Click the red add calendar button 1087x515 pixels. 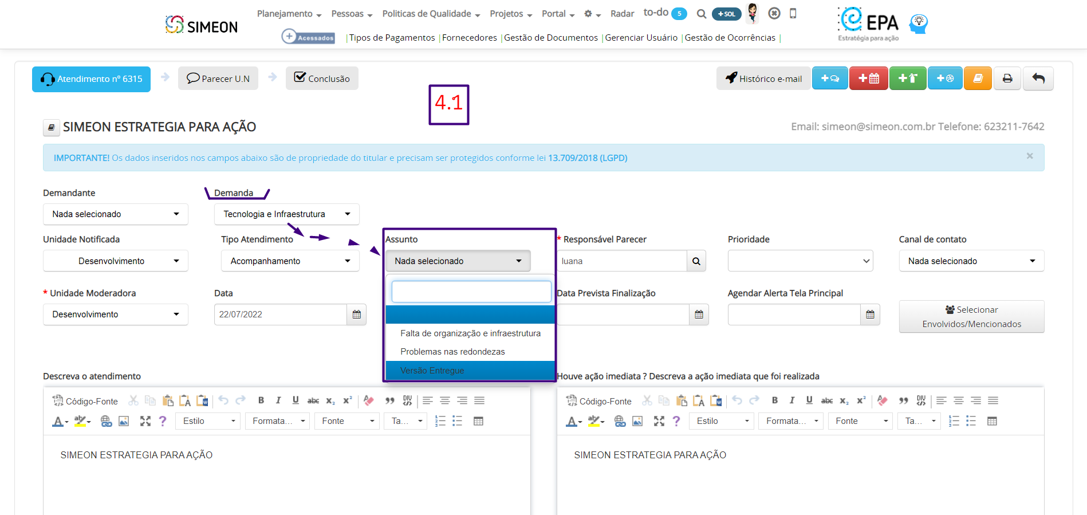point(868,78)
